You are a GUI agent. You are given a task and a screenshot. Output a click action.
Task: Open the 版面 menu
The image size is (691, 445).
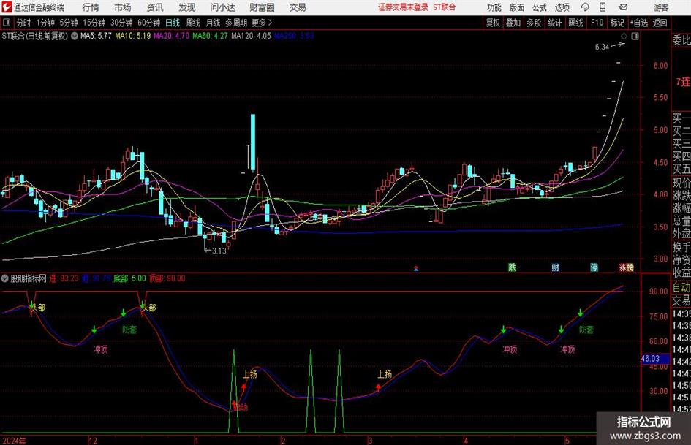coord(516,7)
